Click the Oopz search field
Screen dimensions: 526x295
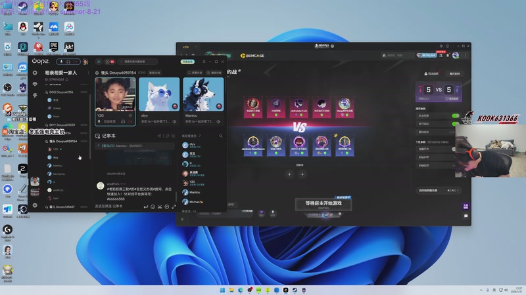click(x=137, y=62)
